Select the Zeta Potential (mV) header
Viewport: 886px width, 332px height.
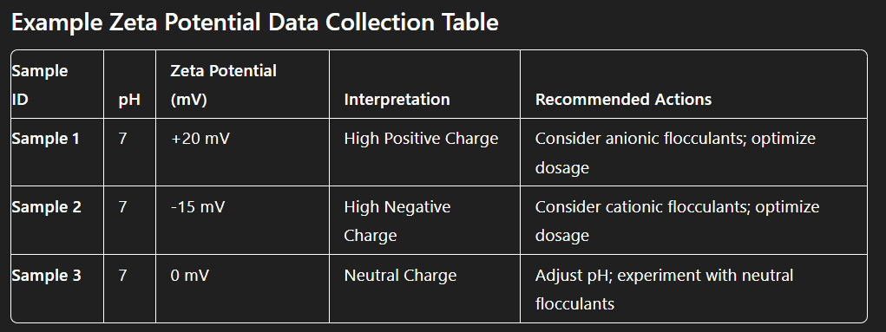224,85
